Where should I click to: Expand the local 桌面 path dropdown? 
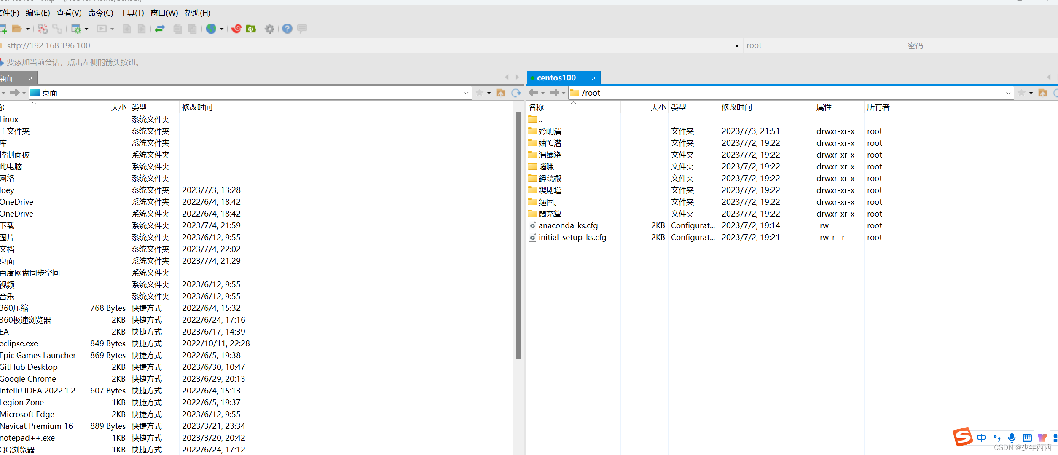click(x=466, y=93)
